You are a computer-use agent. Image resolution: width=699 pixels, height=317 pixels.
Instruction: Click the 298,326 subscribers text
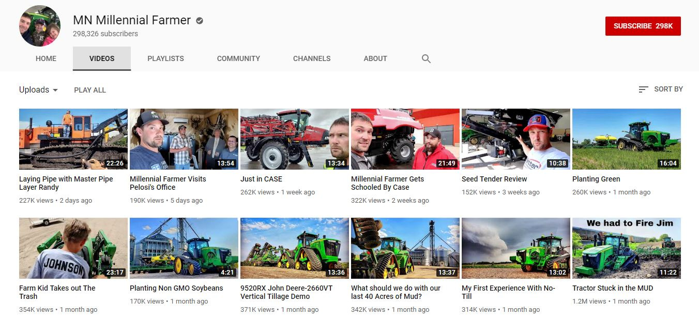coord(105,34)
